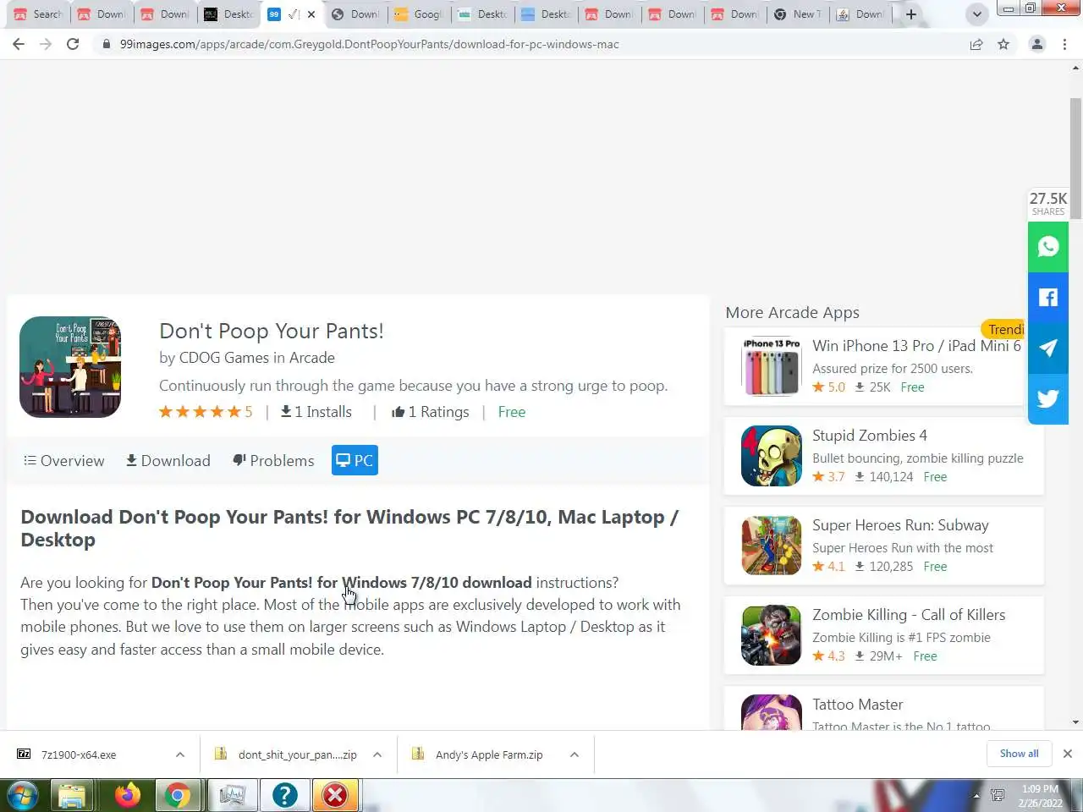This screenshot has height=812, width=1083.
Task: Open the Stupid Zombies 4 title link
Action: 869,436
